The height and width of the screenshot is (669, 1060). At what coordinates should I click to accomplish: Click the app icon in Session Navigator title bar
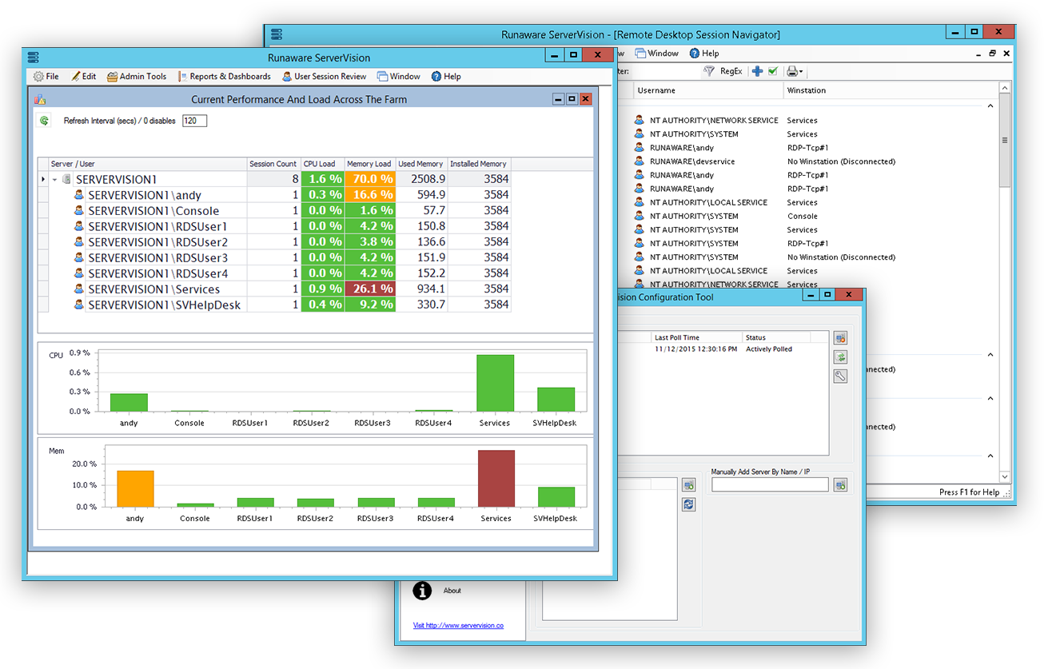pyautogui.click(x=277, y=34)
